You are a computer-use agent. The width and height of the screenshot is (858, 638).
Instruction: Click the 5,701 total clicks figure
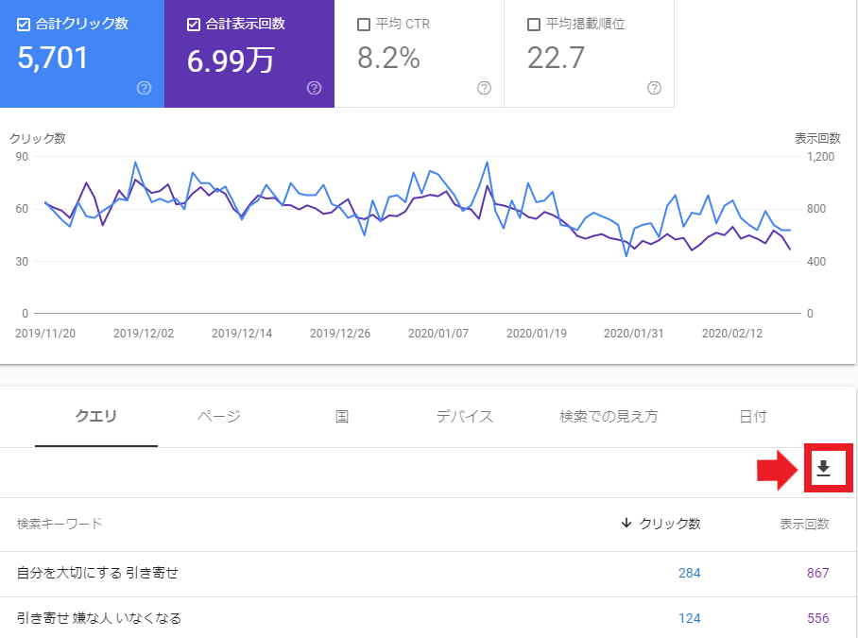point(53,58)
